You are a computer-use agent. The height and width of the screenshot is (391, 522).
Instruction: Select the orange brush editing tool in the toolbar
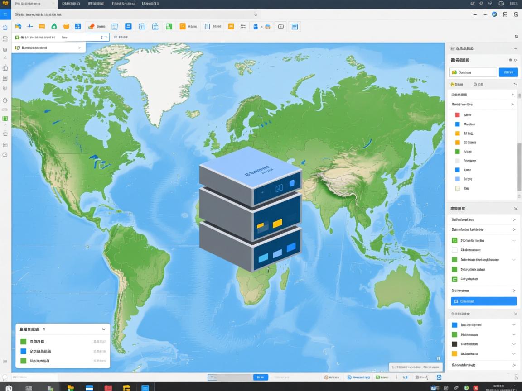93,26
